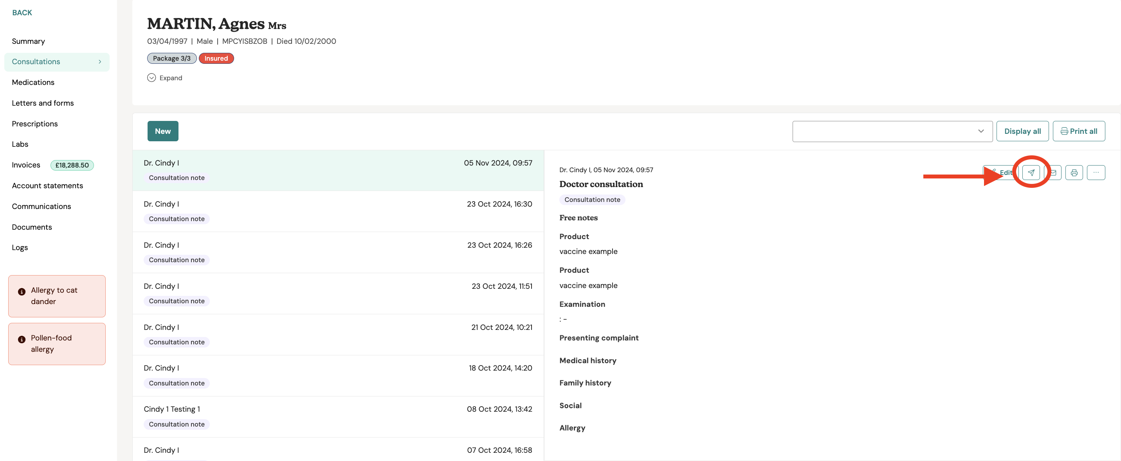The height and width of the screenshot is (461, 1121).
Task: Click patient name MARTIN, Agnes
Action: point(206,23)
